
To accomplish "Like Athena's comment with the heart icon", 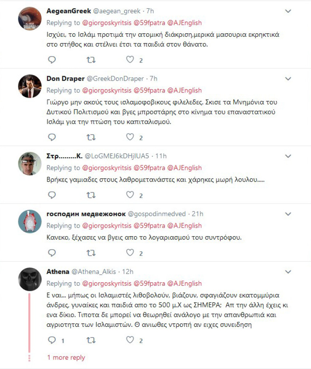I will 130,341.
